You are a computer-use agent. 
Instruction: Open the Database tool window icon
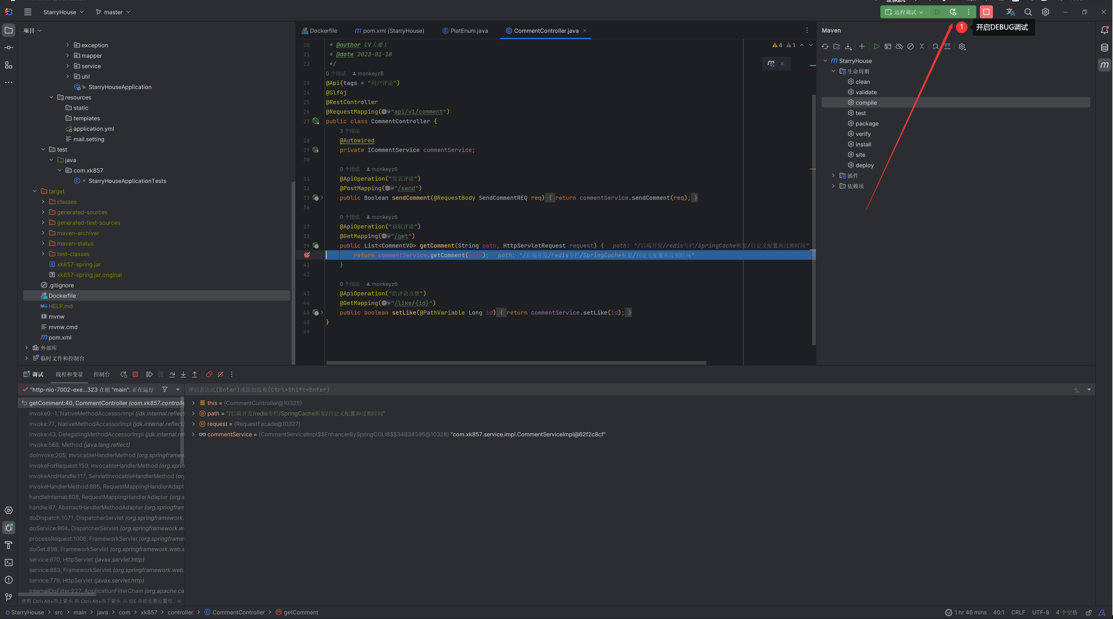[x=1104, y=48]
